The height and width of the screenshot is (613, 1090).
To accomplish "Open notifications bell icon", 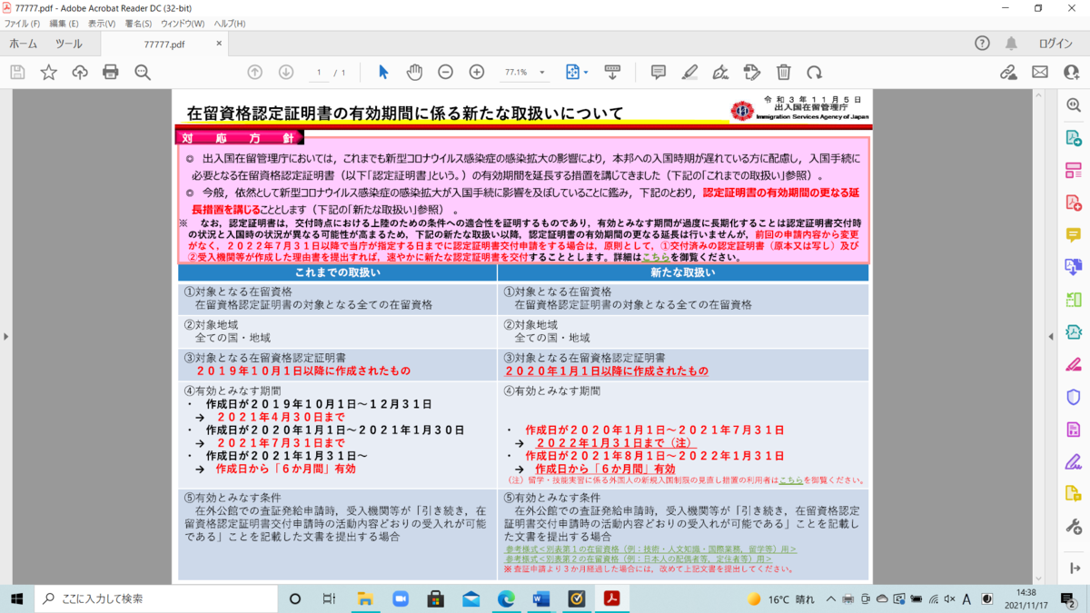I will [1011, 44].
